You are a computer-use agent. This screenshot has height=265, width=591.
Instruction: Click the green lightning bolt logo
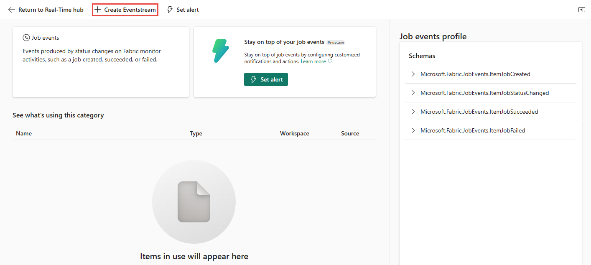[x=220, y=51]
